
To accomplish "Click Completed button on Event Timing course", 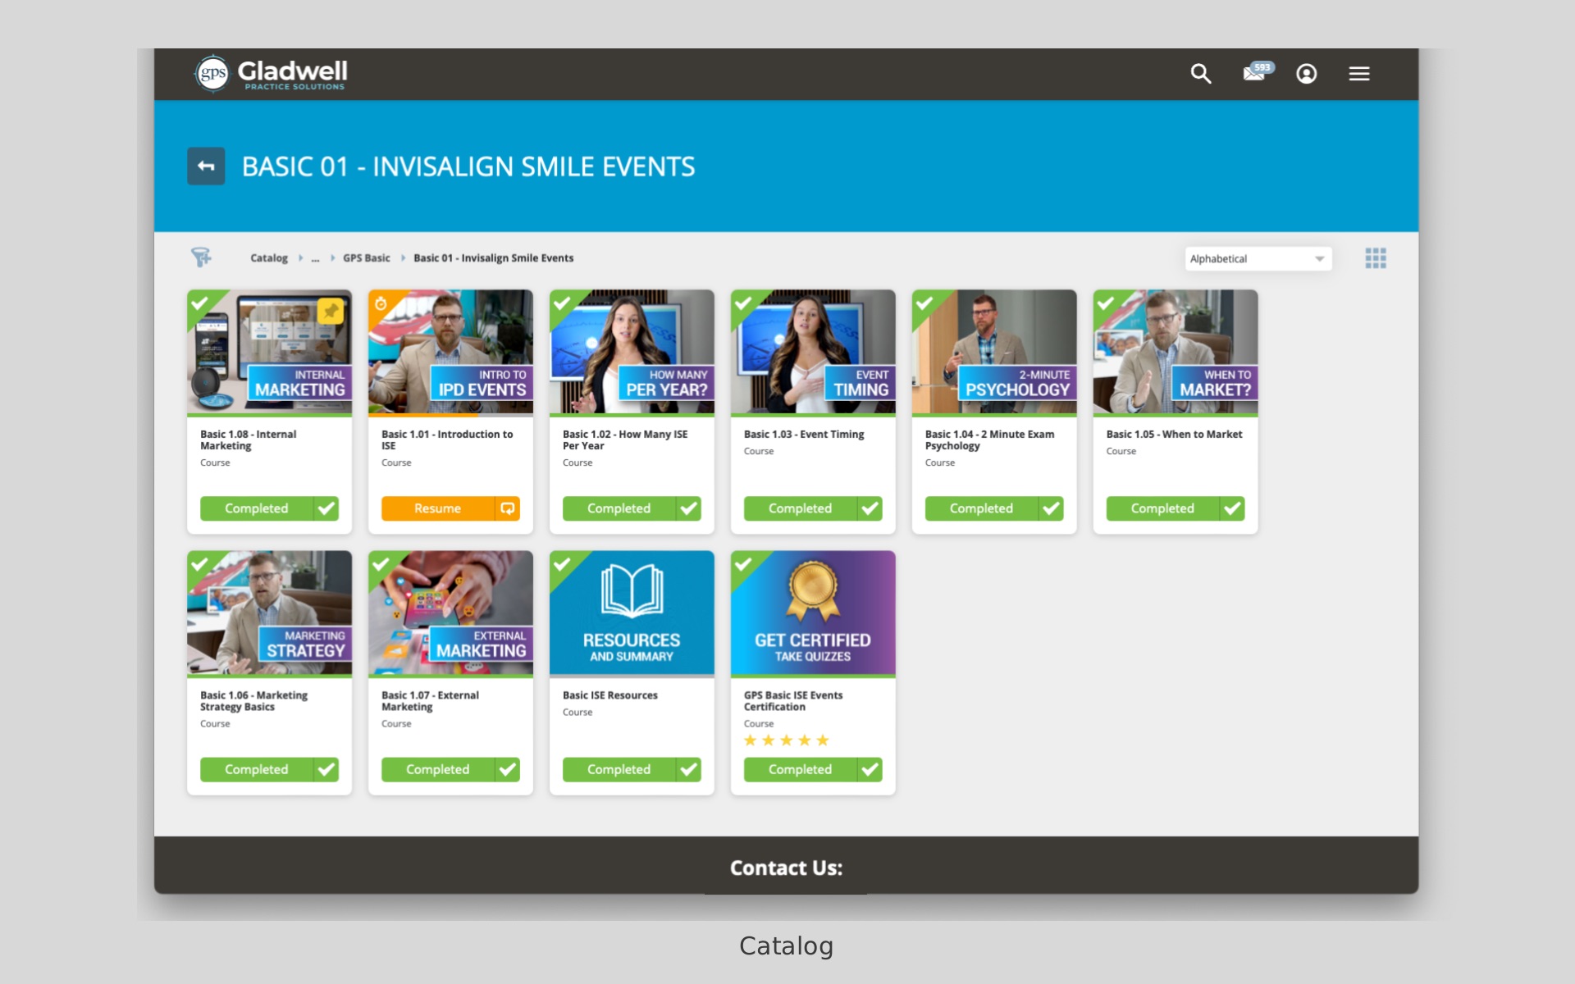I will coord(800,508).
